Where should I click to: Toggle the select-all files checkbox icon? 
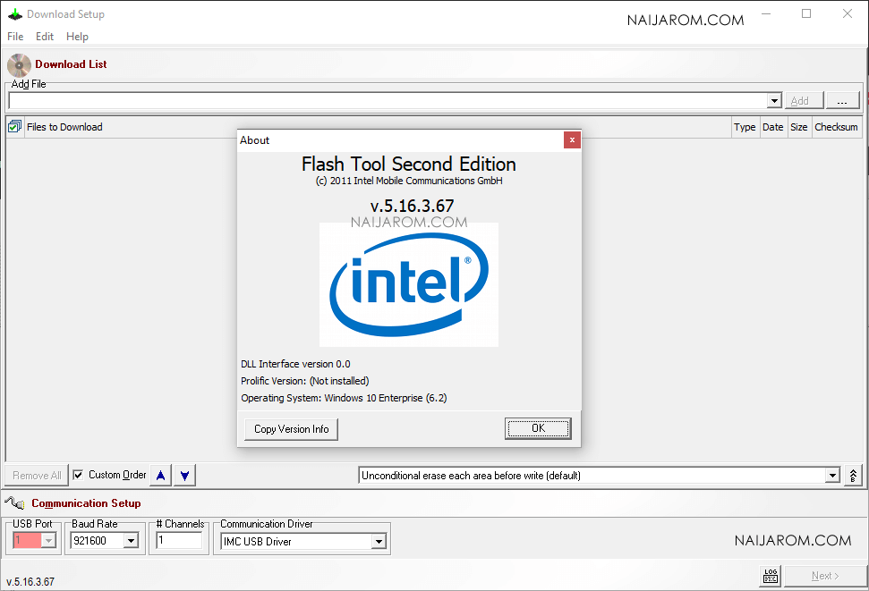coord(15,127)
